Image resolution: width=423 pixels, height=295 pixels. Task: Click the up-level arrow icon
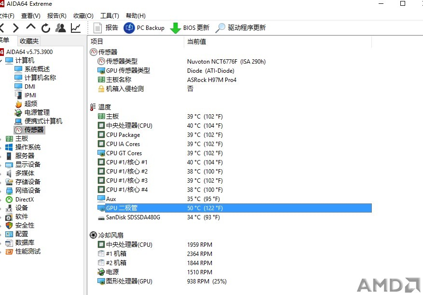(x=31, y=27)
